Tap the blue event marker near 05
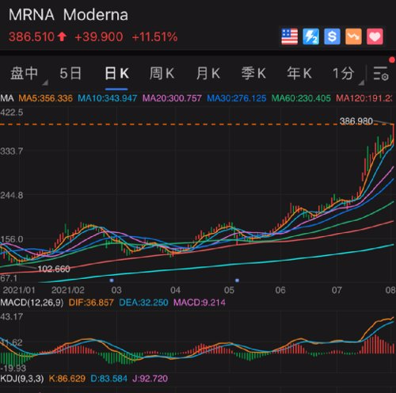Image resolution: width=396 pixels, height=393 pixels. 237,280
